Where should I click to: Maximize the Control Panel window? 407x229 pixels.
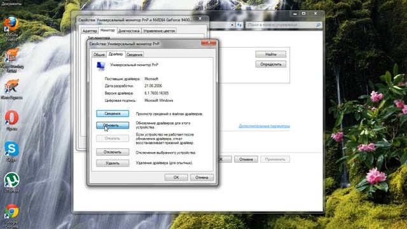304,13
